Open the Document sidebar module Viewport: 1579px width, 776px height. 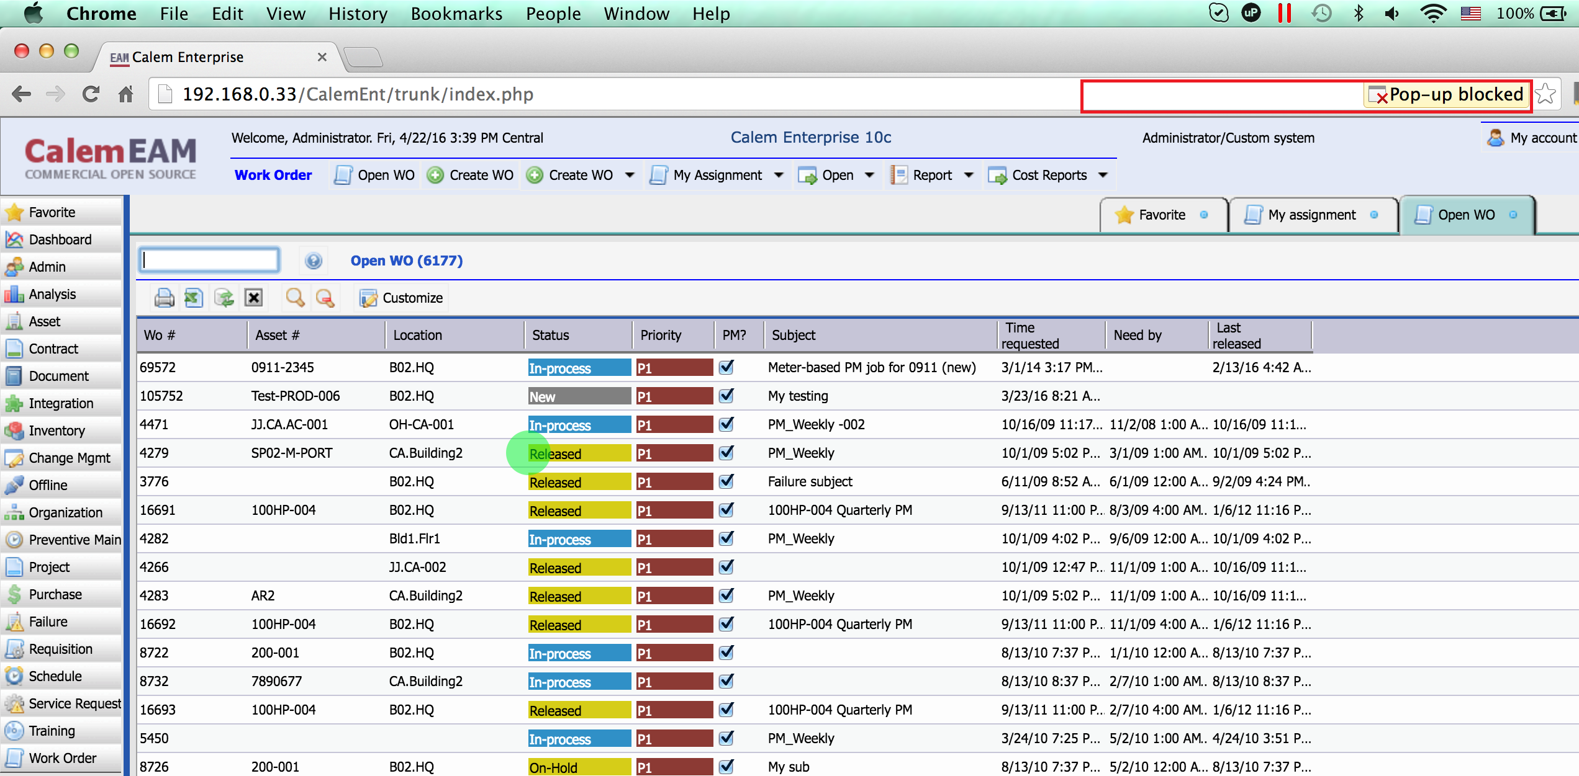[x=61, y=376]
